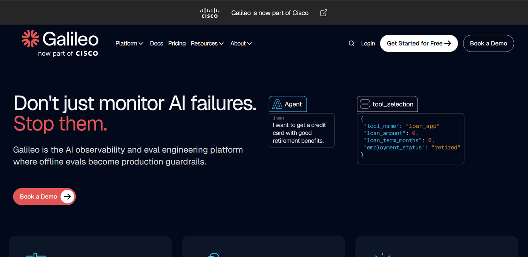Screen dimensions: 528x257
Task: Click the Login link
Action: pyautogui.click(x=368, y=43)
